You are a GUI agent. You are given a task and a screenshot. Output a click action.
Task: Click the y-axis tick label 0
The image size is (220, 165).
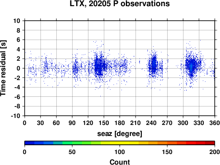pyautogui.click(x=18, y=68)
